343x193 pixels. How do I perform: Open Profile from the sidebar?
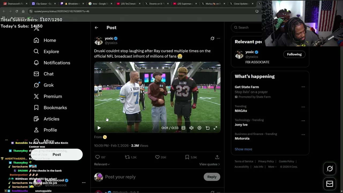pos(45,130)
